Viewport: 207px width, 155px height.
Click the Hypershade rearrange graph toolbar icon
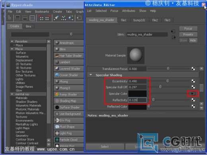(64, 18)
